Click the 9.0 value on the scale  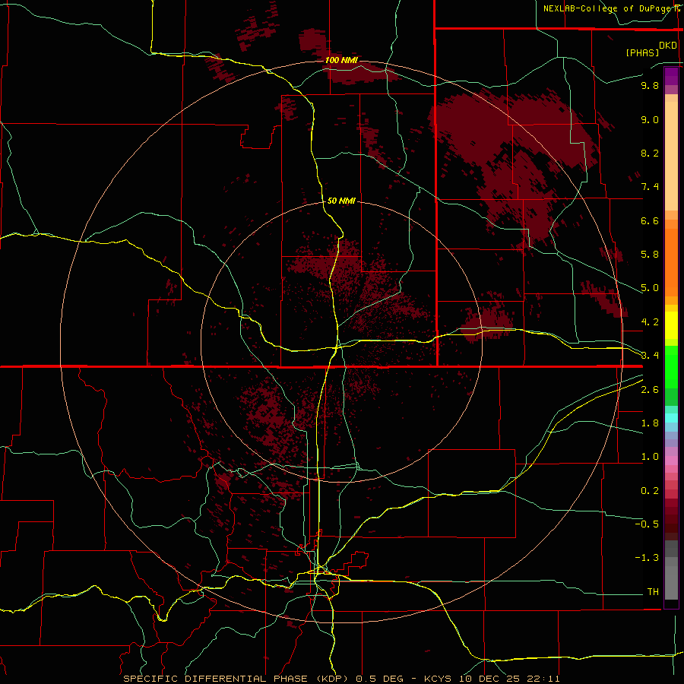point(650,119)
